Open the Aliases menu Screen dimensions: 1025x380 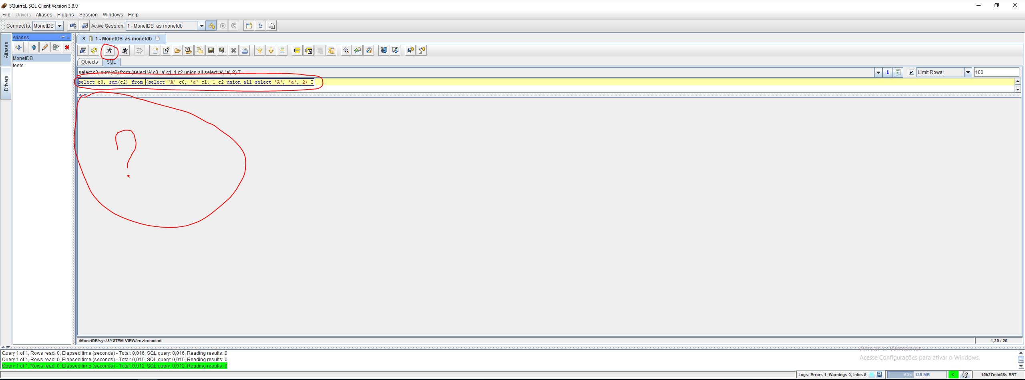tap(44, 15)
